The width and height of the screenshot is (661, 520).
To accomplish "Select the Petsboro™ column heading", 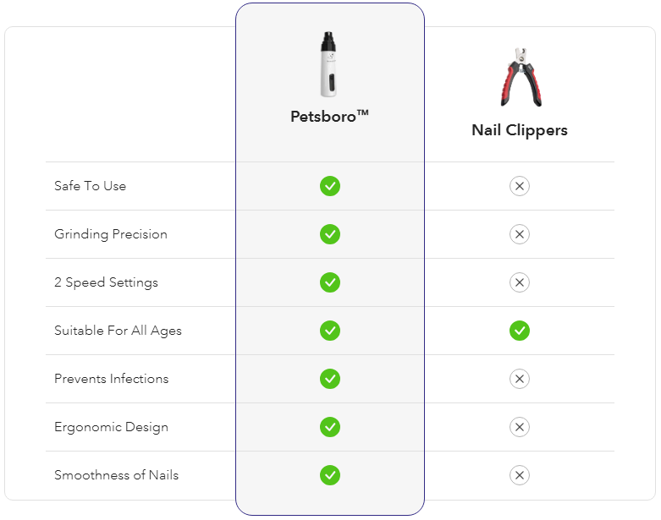I will [330, 116].
